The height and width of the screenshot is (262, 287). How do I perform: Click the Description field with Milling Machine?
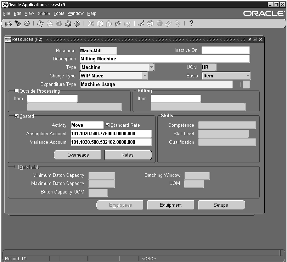(x=165, y=59)
